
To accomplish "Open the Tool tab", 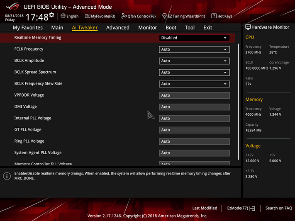I will [x=190, y=28].
